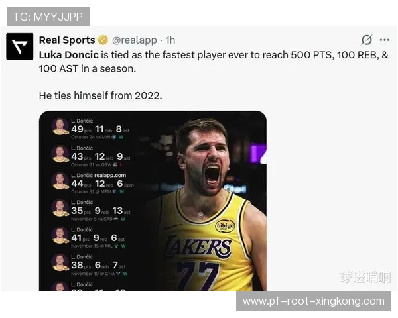Click the 1h post timestamp
This screenshot has height=318, width=398.
[x=170, y=40]
